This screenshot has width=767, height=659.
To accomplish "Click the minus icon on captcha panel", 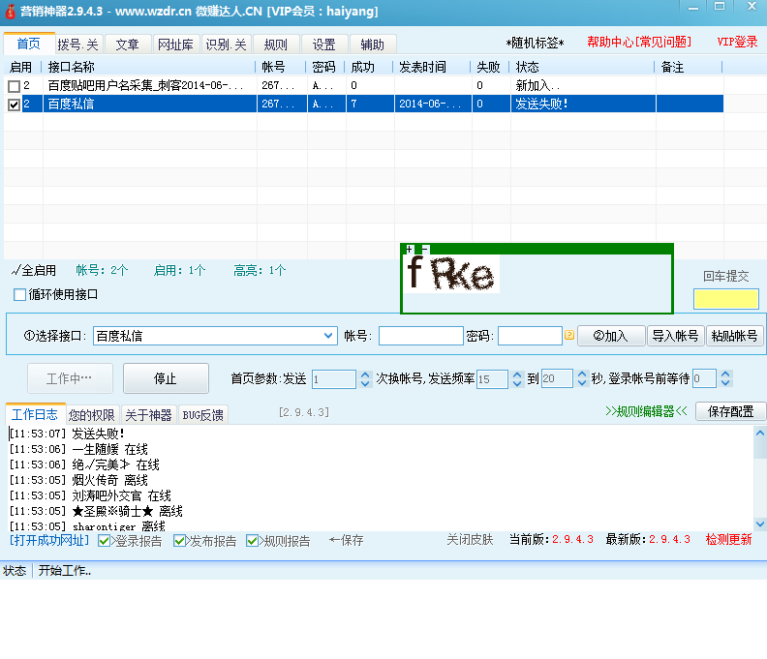I will 424,250.
